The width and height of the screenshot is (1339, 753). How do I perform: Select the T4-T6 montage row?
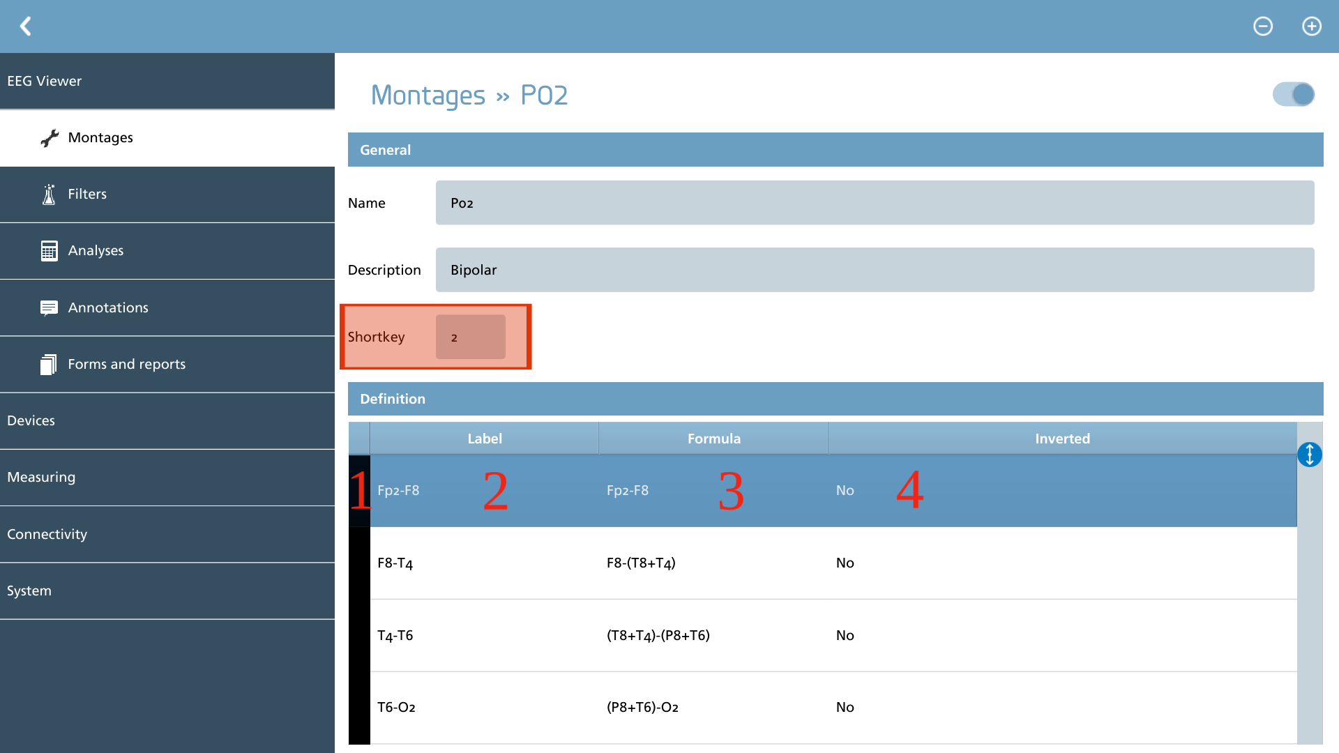pos(823,635)
